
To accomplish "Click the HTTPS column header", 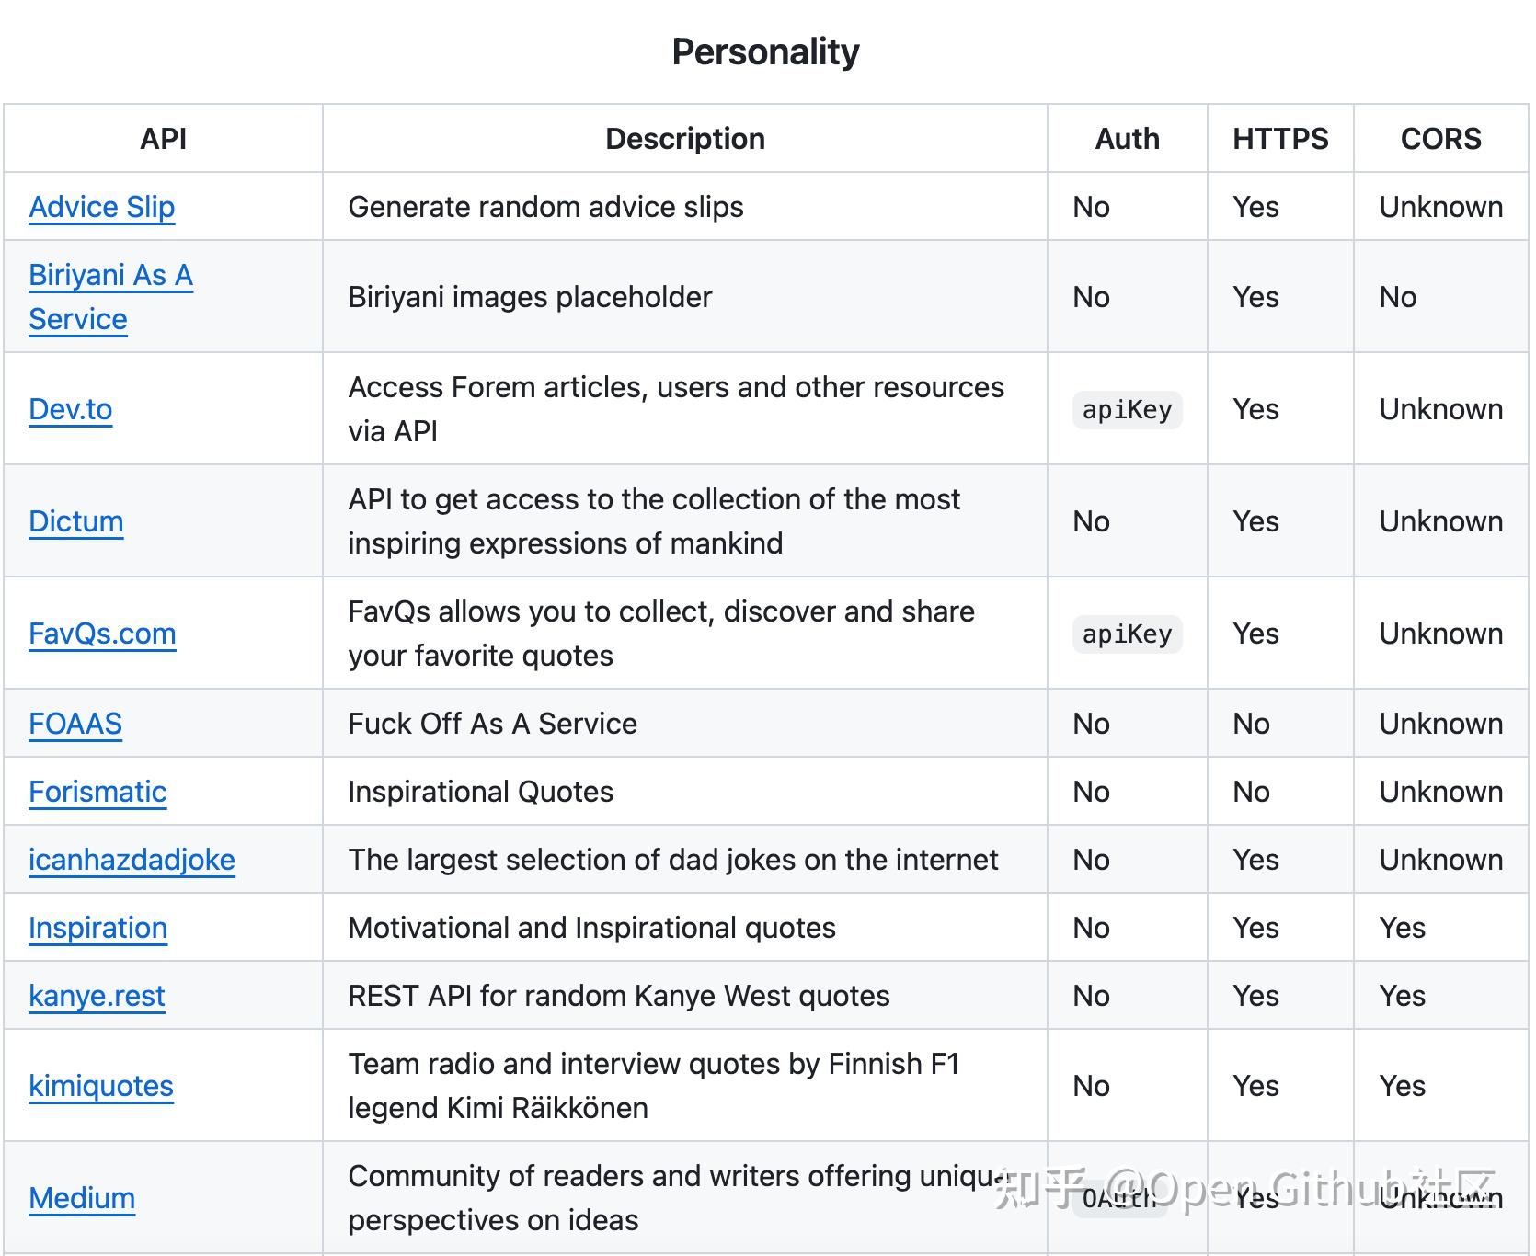I will click(x=1279, y=139).
